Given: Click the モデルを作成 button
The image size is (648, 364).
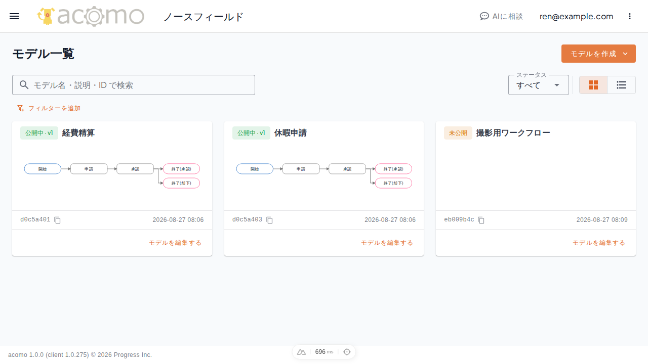Looking at the screenshot, I should (x=598, y=54).
